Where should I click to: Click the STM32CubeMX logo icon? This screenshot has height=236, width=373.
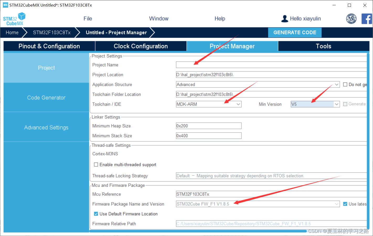point(14,19)
